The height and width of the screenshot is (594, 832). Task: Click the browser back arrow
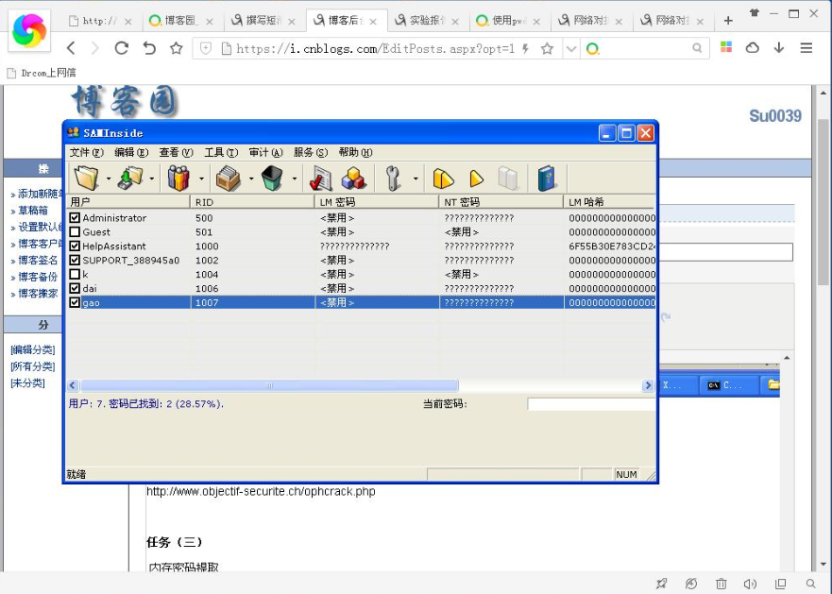point(71,48)
